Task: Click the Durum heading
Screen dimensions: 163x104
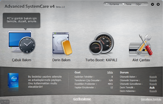Action: [x=124, y=72]
